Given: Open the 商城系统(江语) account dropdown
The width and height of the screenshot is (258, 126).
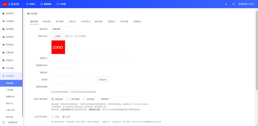Looking at the screenshot, I should pyautogui.click(x=246, y=4).
